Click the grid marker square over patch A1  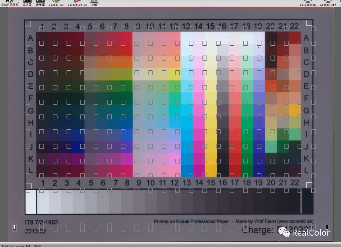click(41, 43)
